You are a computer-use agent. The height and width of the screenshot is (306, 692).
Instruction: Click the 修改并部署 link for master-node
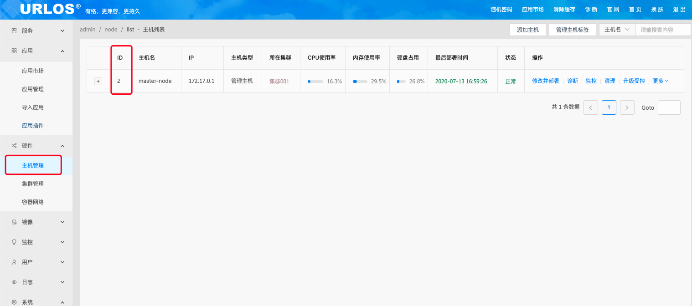coord(545,81)
